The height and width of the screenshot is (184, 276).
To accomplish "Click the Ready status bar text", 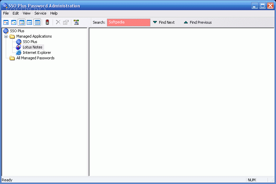I will coord(7,180).
